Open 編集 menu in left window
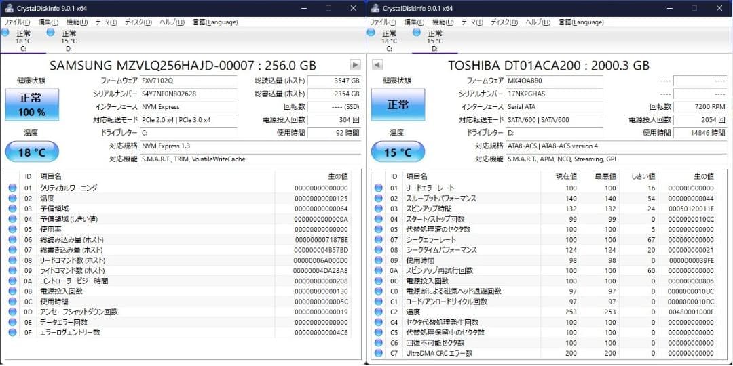Screen dimensions: 733x366 (x=48, y=22)
